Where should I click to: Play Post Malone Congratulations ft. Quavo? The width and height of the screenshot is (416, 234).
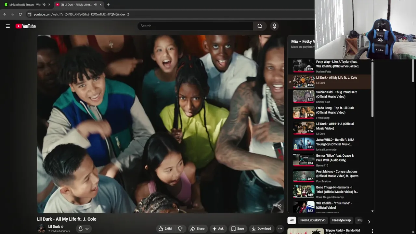tap(329, 176)
